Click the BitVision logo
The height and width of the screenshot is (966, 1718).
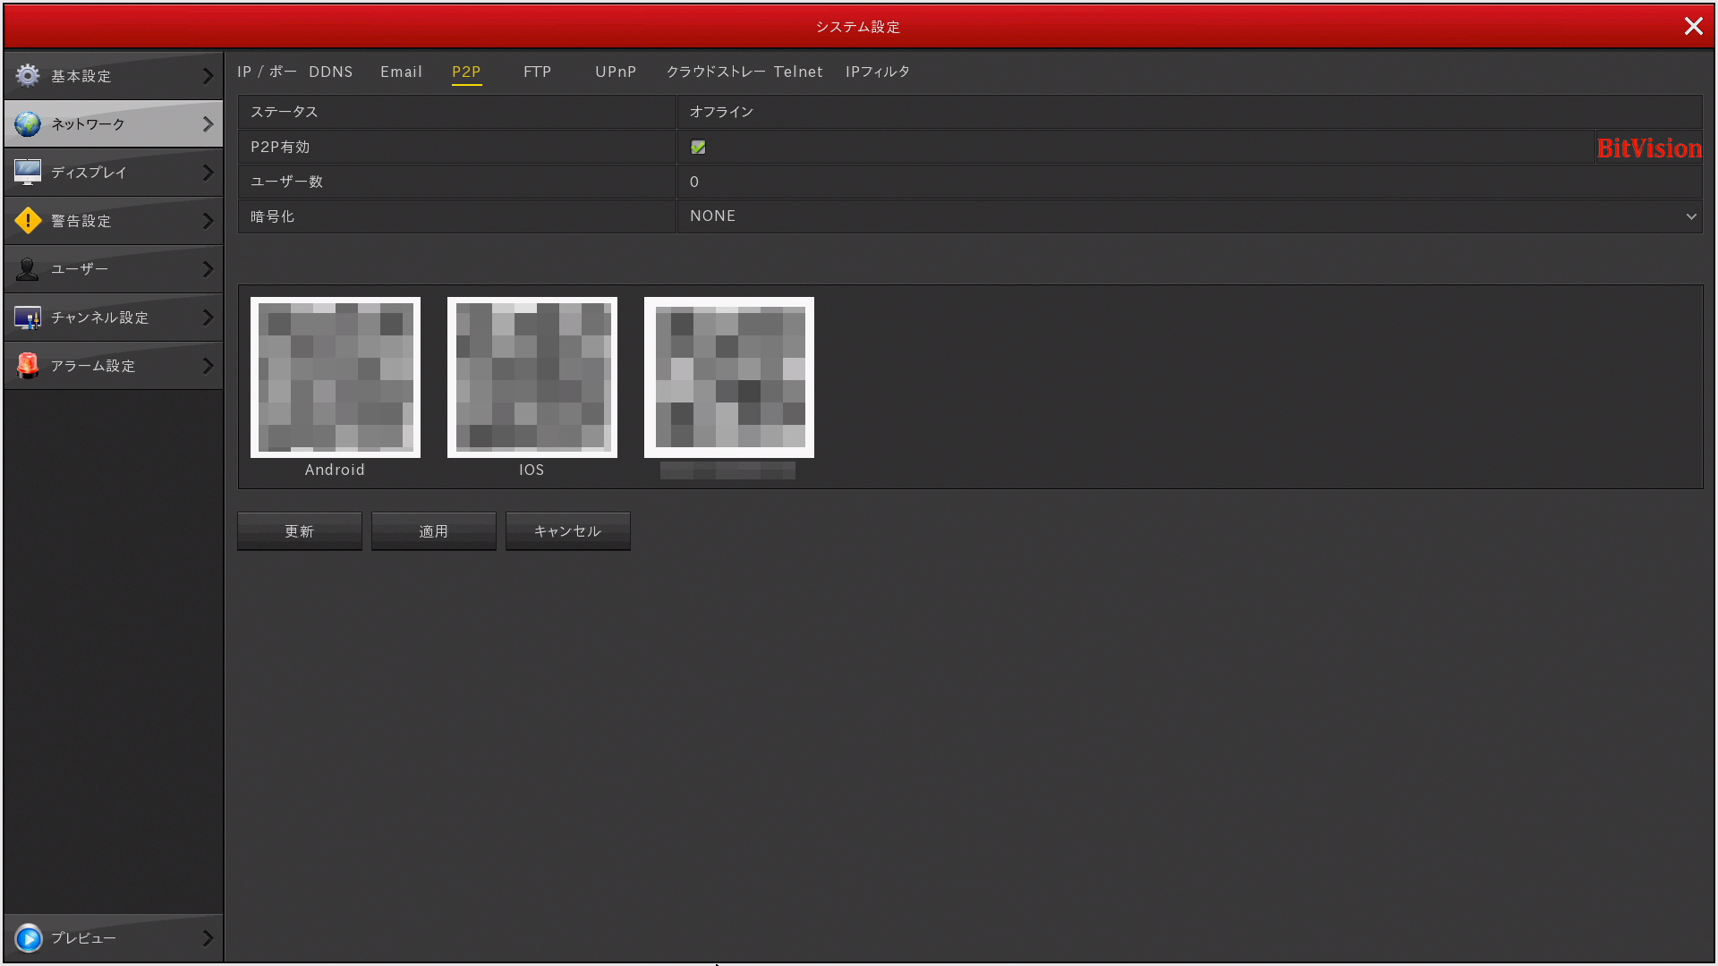point(1649,148)
